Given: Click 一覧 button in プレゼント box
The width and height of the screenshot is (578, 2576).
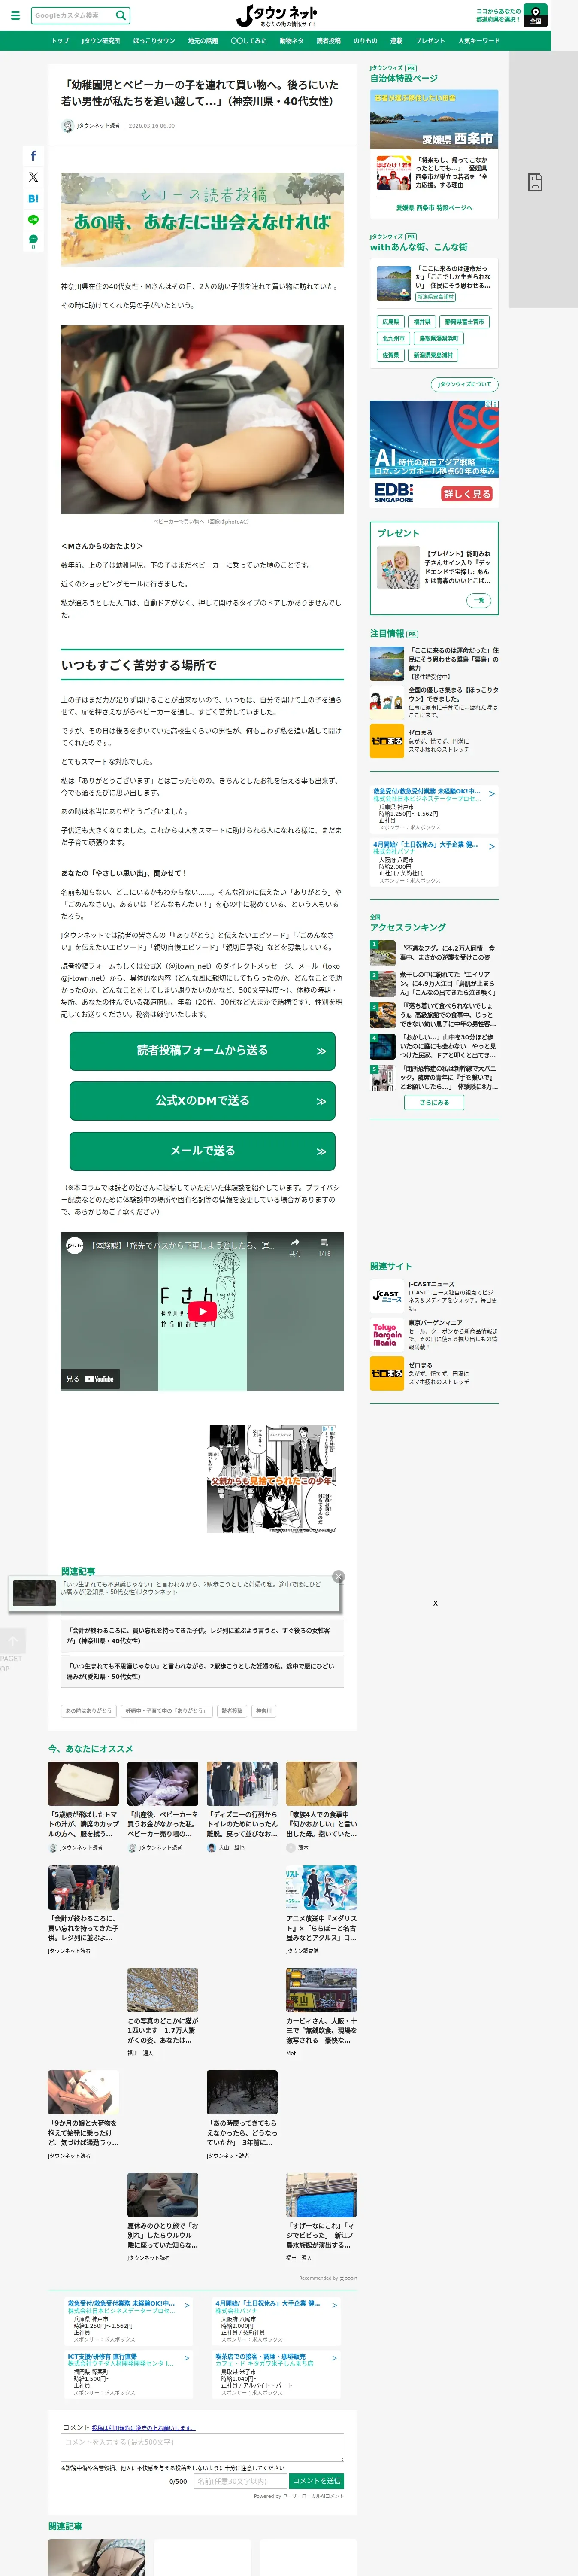Looking at the screenshot, I should pyautogui.click(x=478, y=600).
